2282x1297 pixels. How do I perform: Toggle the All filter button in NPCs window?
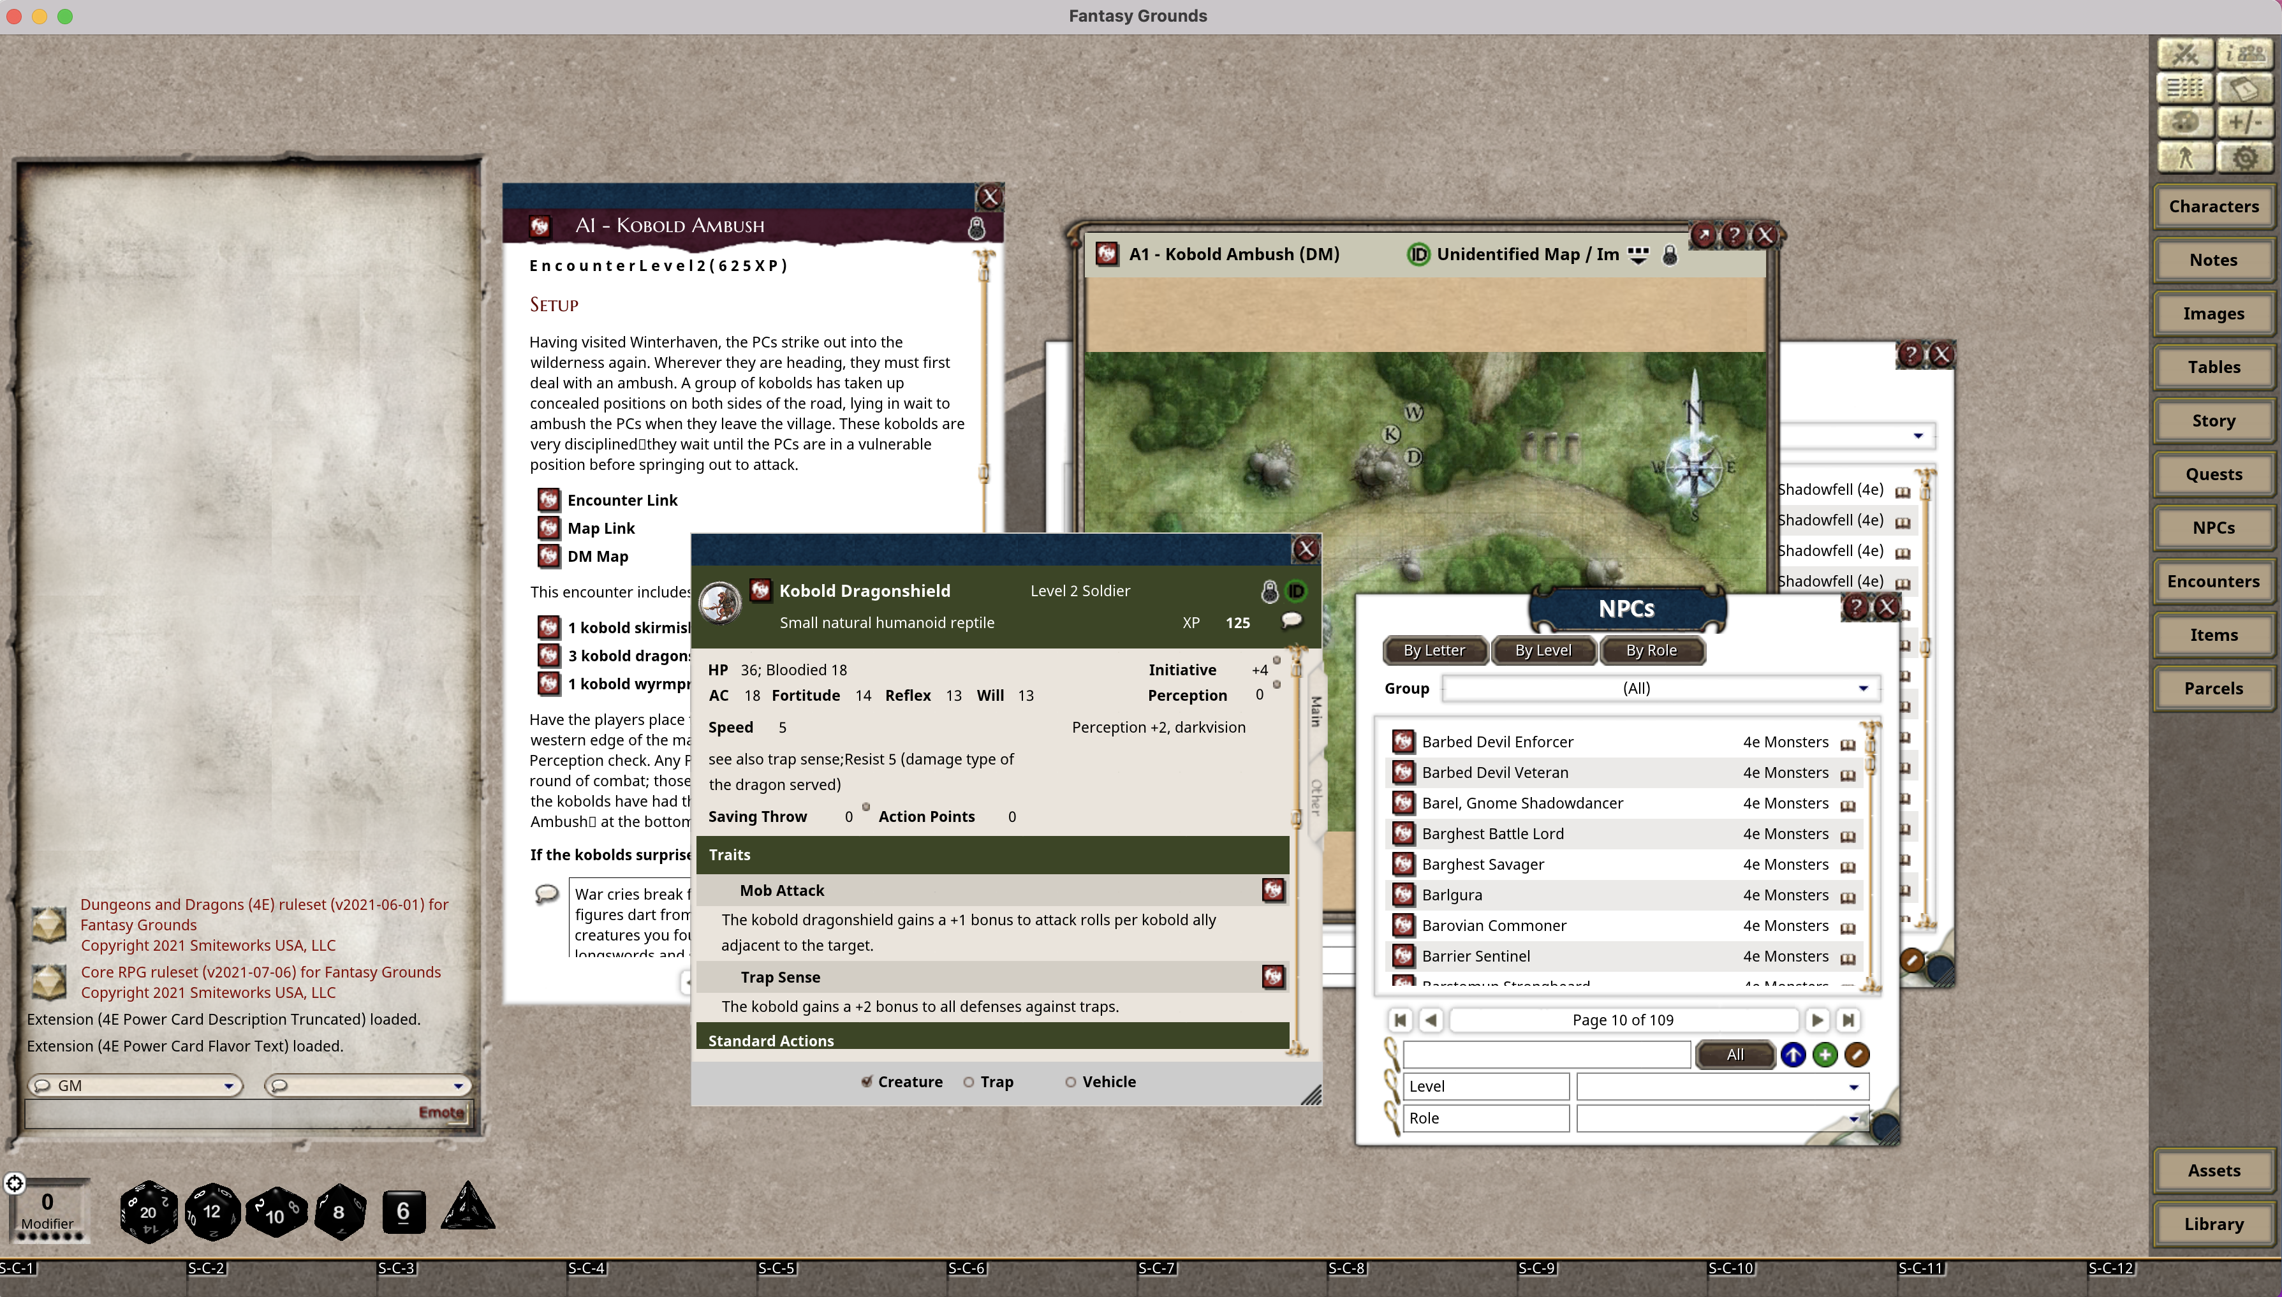[x=1734, y=1055]
